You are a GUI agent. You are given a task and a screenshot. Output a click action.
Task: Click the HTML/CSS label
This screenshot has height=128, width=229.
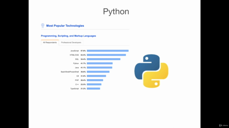click(74, 55)
